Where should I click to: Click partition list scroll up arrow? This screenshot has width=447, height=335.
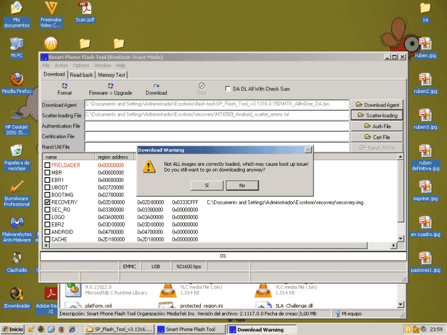401,157
